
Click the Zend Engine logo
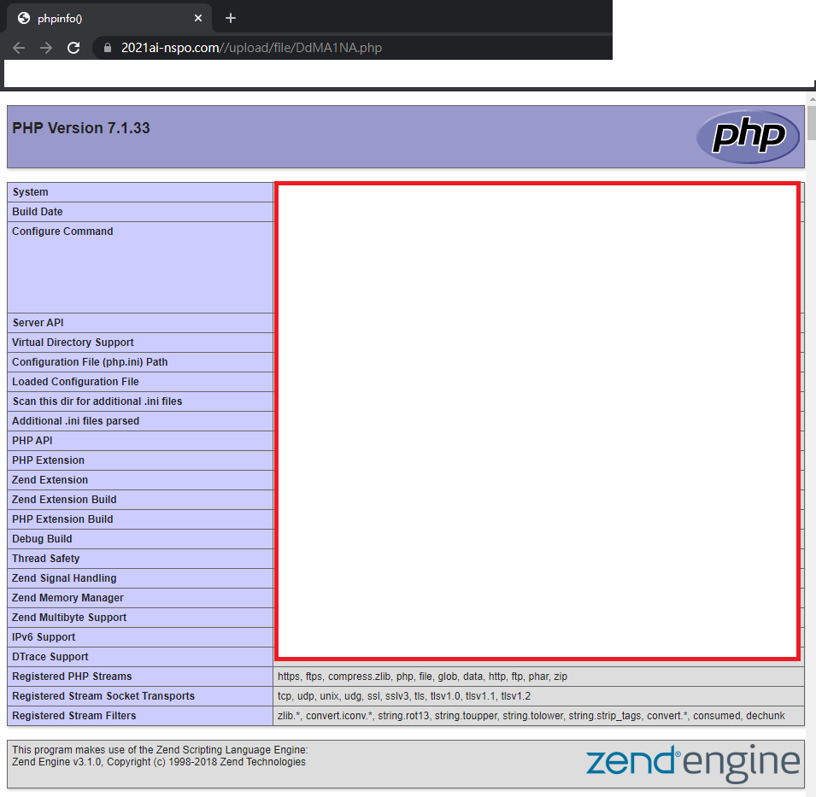click(693, 763)
